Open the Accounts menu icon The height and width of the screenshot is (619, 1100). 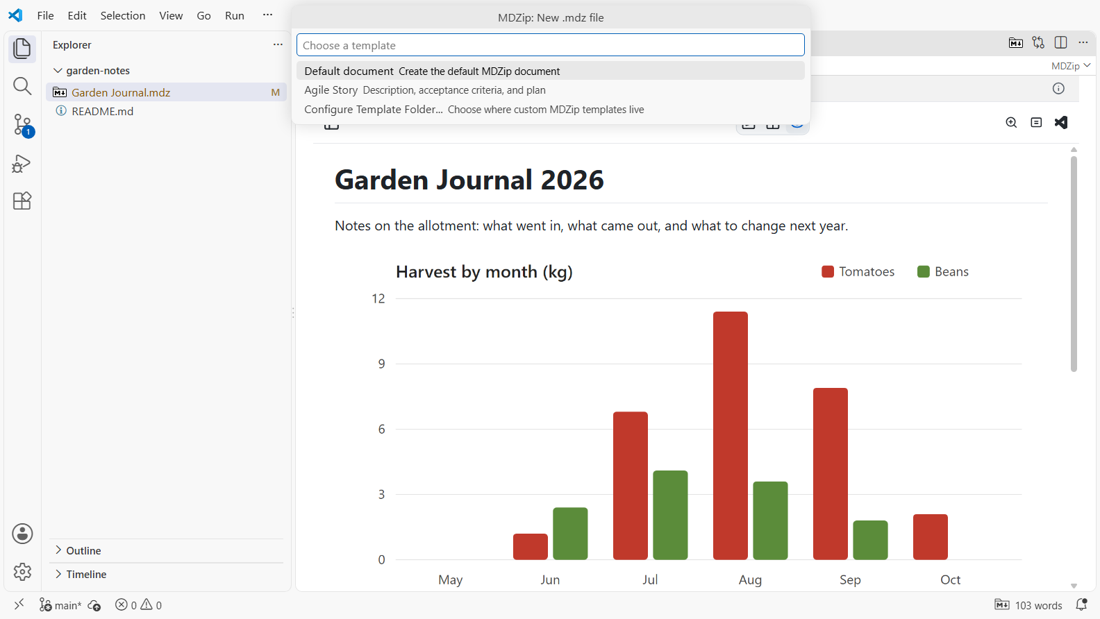22,534
